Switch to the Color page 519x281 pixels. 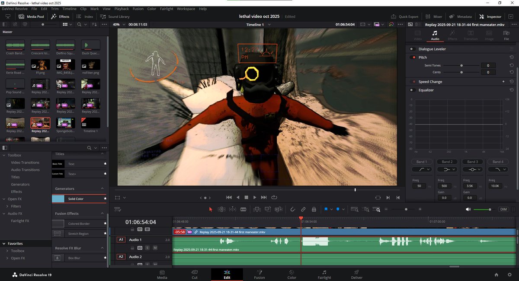pos(292,275)
